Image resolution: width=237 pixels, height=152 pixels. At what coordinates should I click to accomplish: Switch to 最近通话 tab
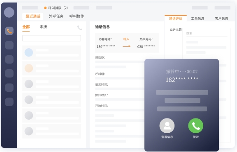(33, 16)
